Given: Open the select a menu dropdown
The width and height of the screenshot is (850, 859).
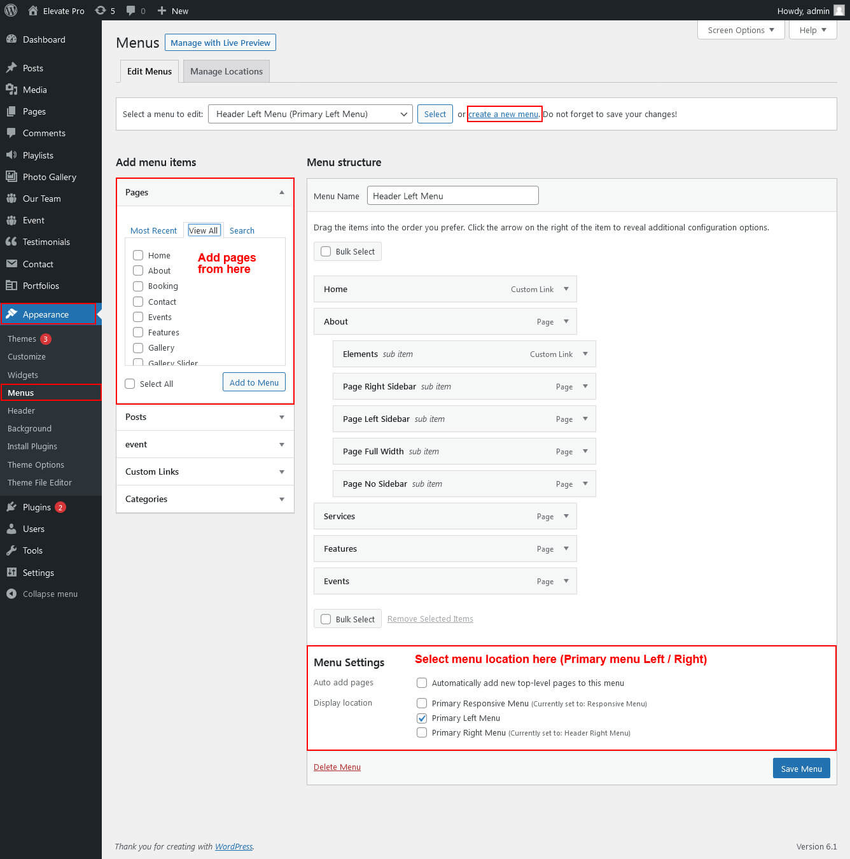Looking at the screenshot, I should [x=310, y=114].
